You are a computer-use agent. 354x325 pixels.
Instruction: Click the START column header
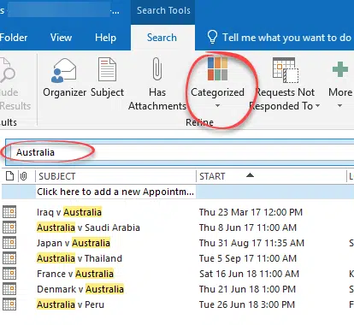point(212,176)
